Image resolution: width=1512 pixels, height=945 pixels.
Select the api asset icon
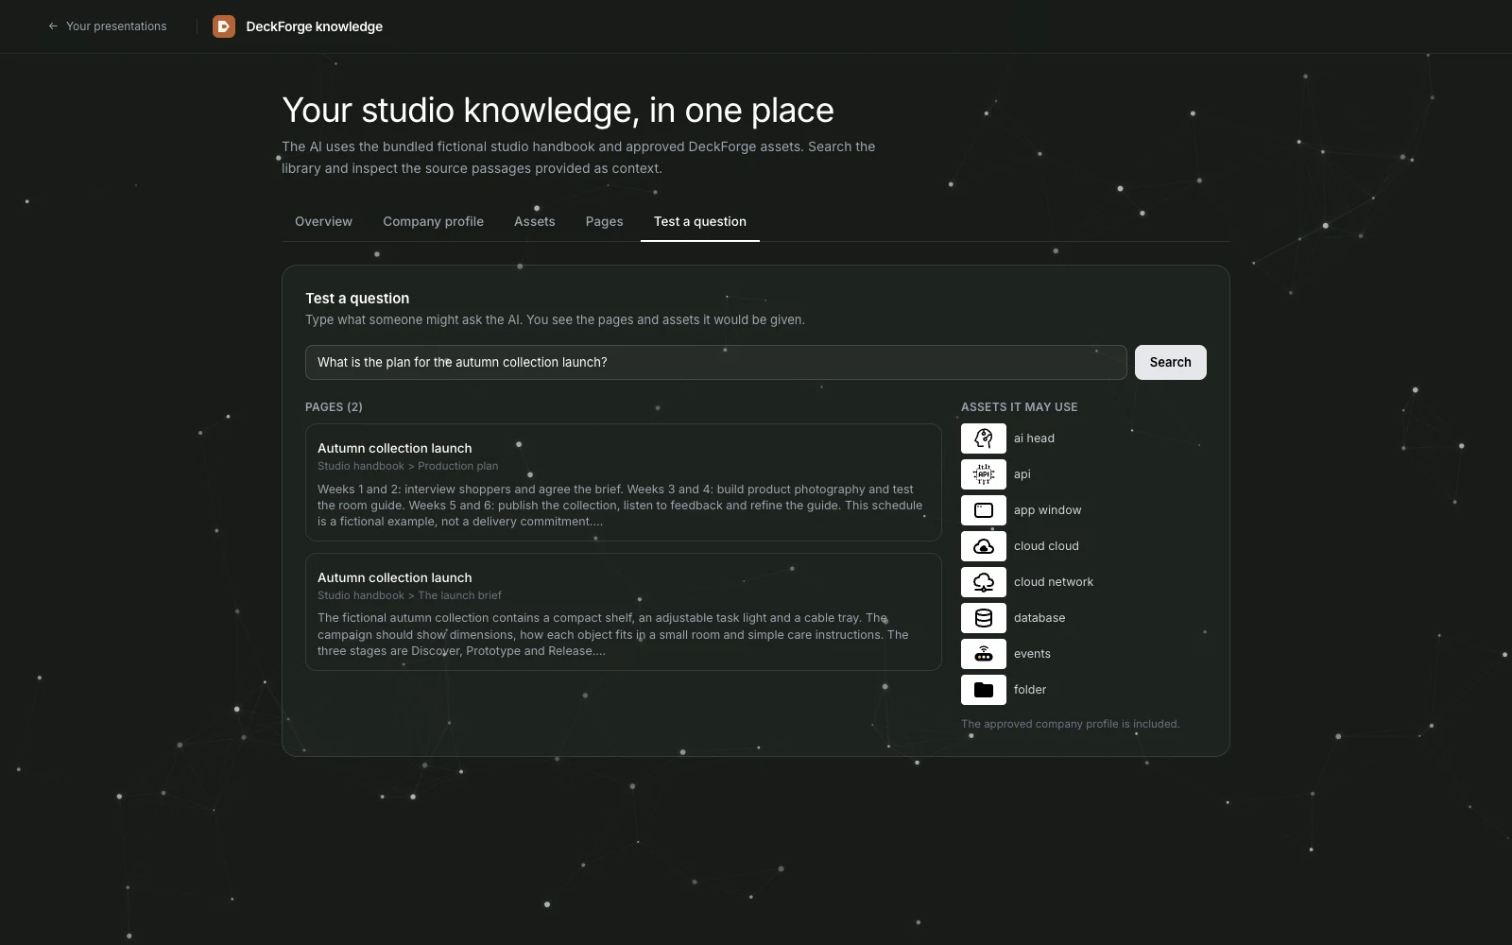(983, 474)
